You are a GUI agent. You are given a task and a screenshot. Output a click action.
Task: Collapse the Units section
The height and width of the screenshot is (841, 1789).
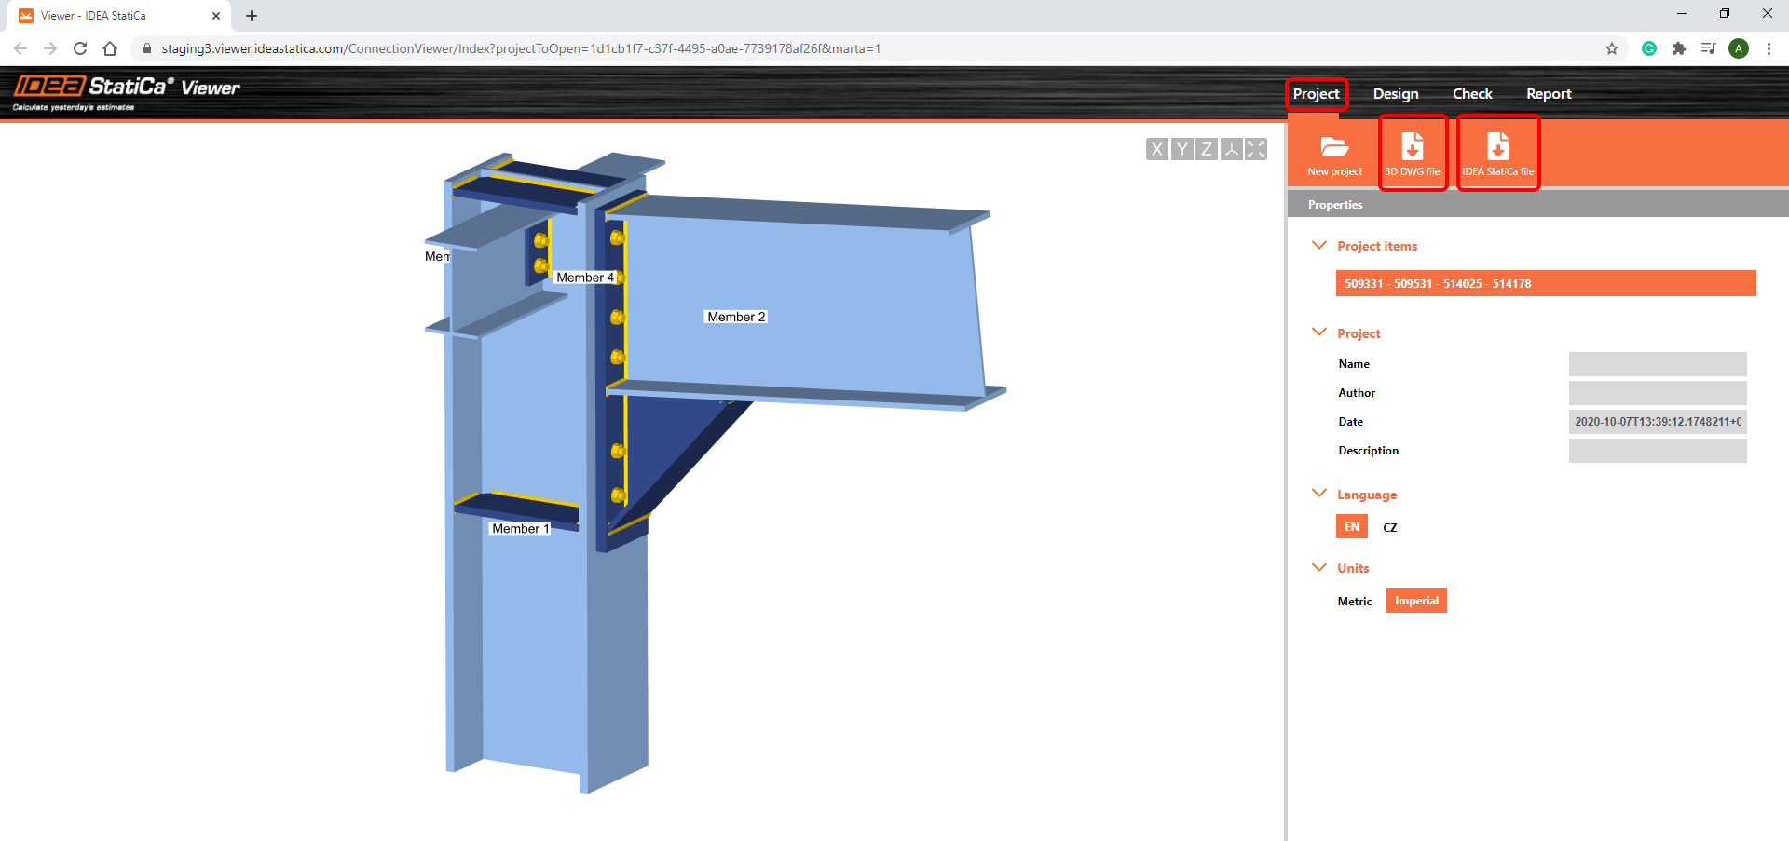pos(1318,567)
